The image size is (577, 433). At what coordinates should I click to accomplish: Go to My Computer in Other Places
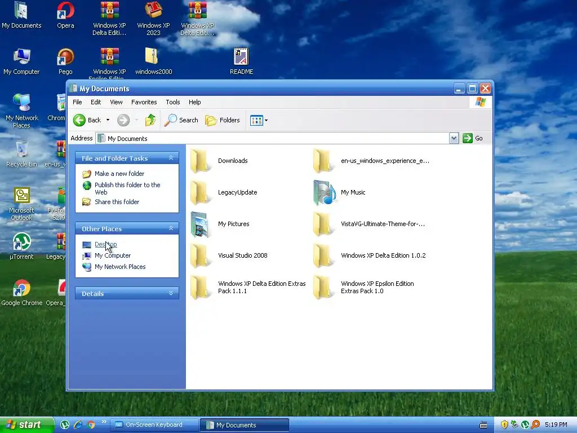113,255
